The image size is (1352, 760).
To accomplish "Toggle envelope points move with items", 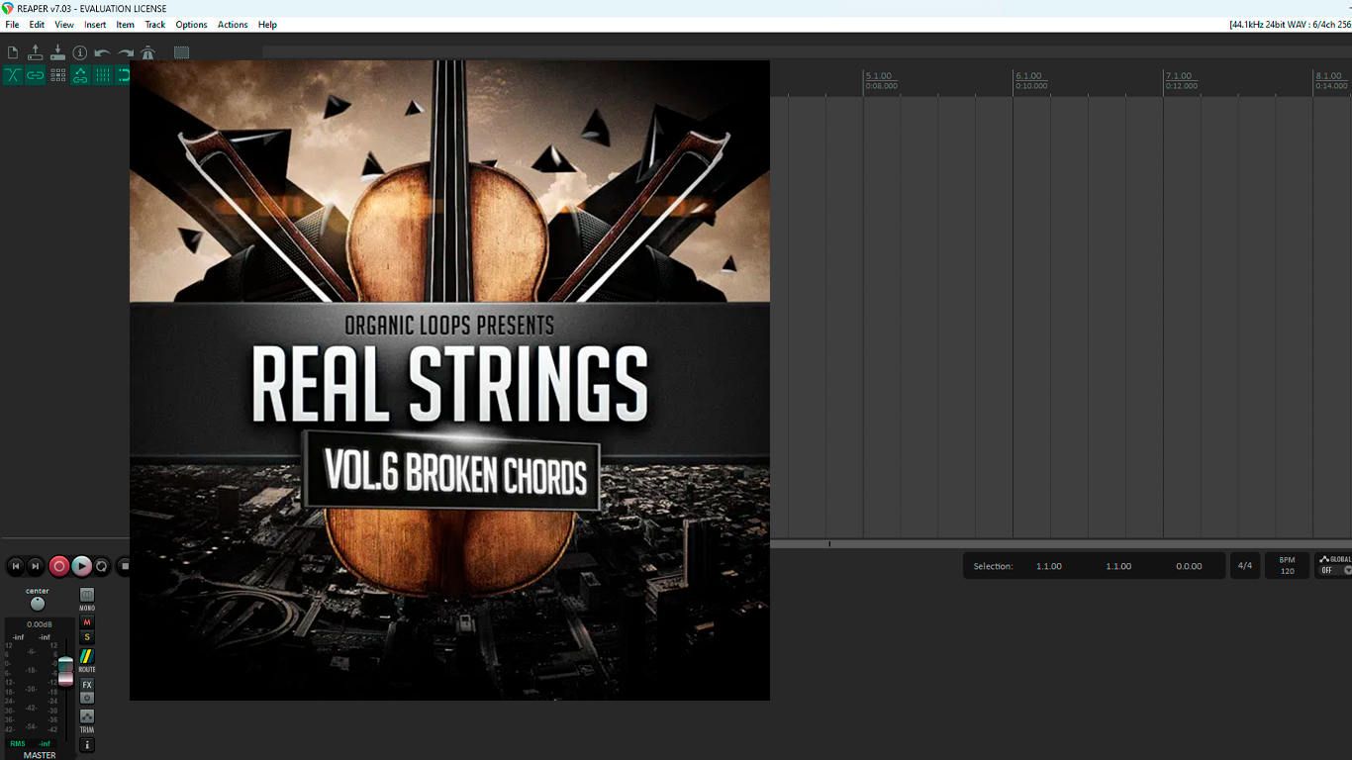I will coord(80,75).
